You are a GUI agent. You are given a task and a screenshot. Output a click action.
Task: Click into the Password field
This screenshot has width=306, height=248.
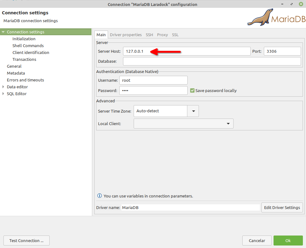[x=153, y=90]
